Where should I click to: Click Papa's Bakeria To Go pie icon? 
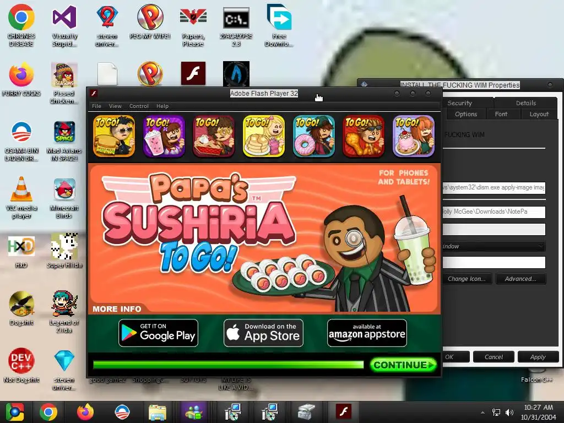pyautogui.click(x=214, y=136)
